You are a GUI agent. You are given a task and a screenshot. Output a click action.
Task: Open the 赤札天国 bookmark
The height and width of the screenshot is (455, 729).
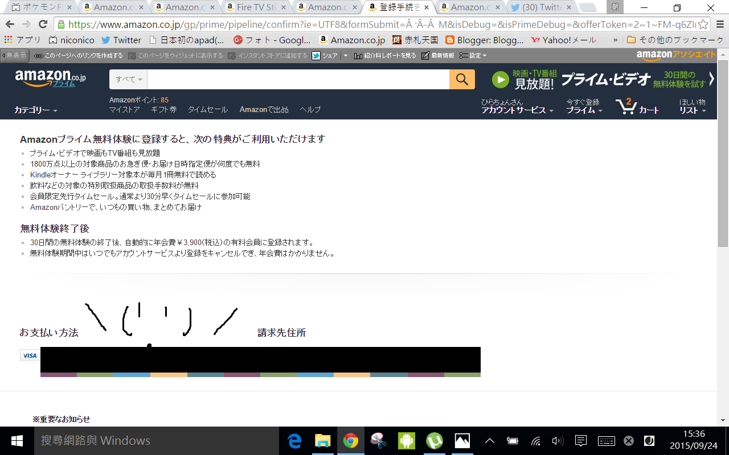415,40
